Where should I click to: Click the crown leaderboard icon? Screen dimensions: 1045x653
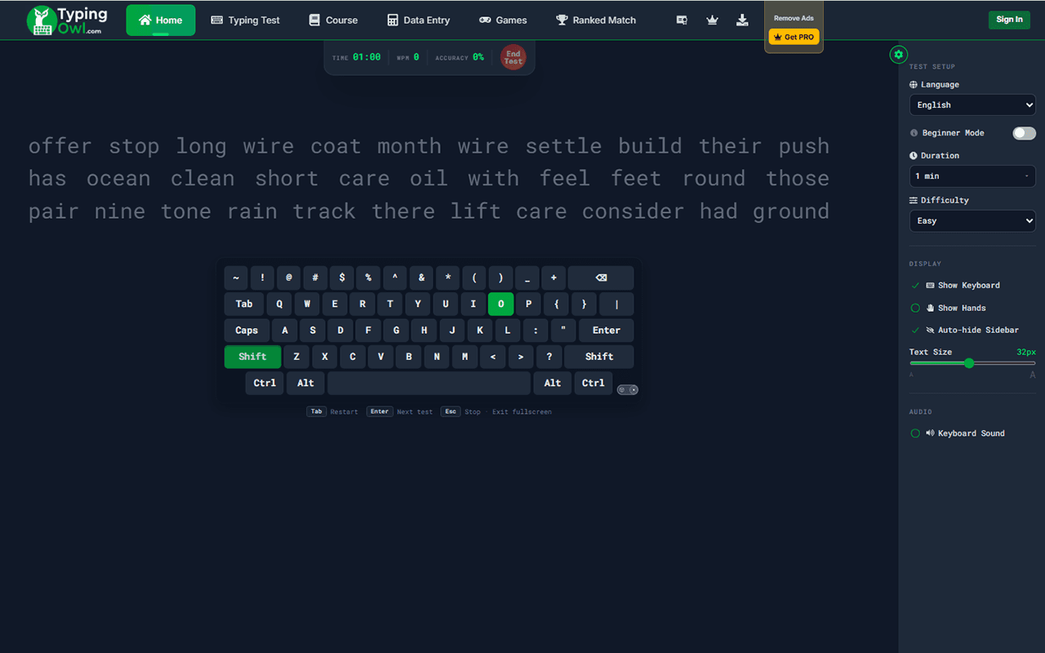point(712,20)
